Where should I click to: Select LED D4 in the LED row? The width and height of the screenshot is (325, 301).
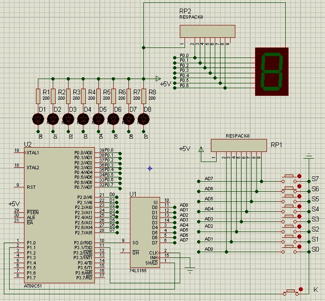(x=83, y=119)
